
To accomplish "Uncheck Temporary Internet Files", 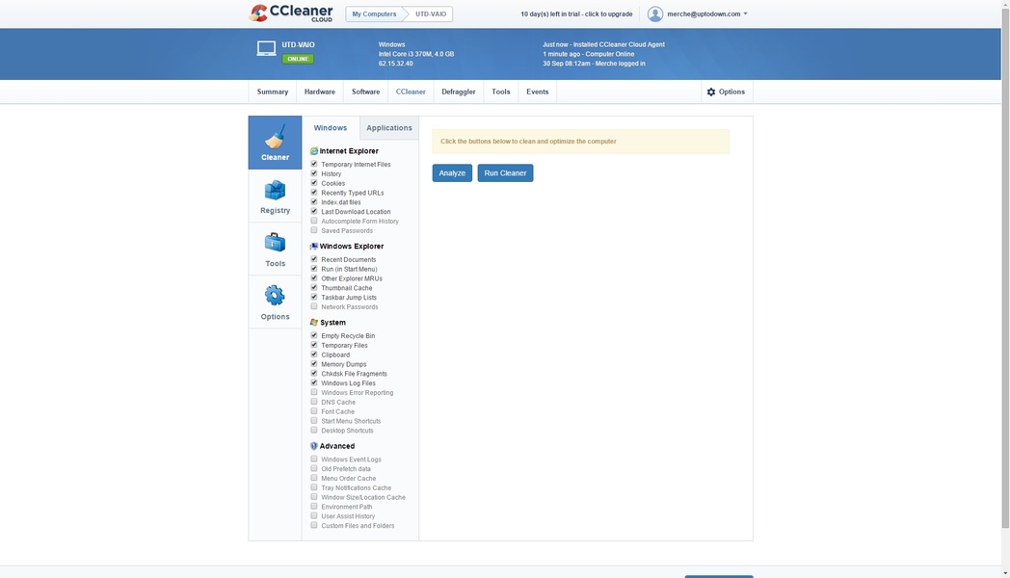I will (x=314, y=164).
